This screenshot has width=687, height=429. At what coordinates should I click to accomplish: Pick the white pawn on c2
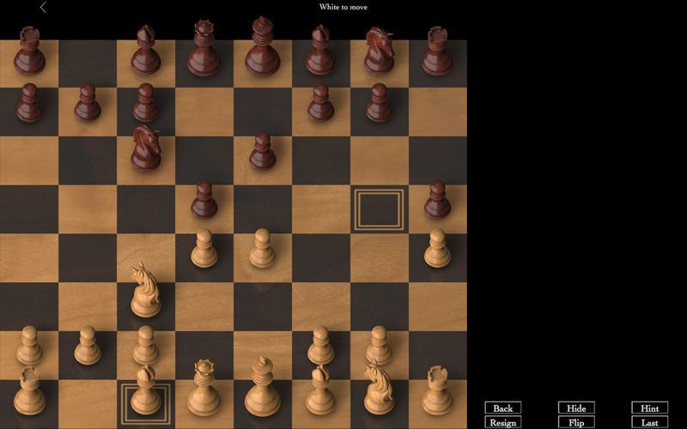146,345
